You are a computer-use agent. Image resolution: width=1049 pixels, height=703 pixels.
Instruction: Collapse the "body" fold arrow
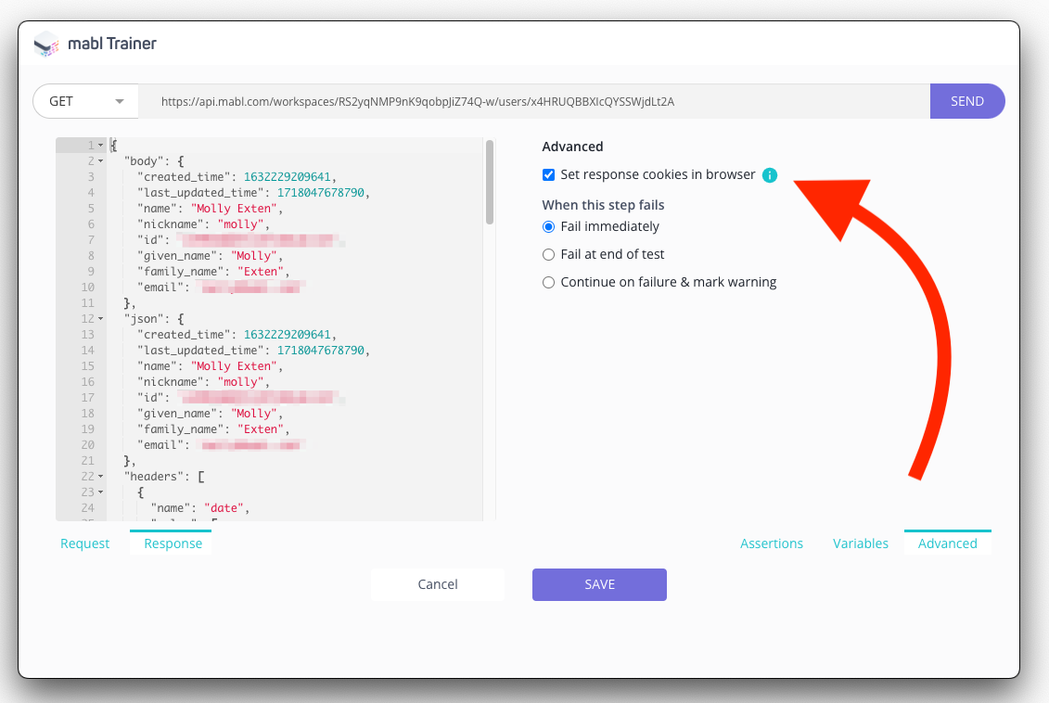[101, 161]
